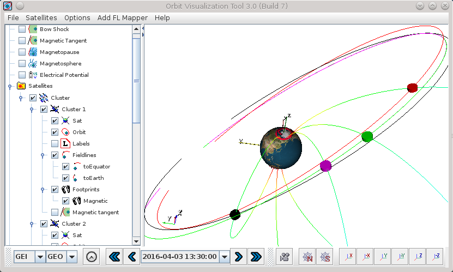Open the Options menu
Image resolution: width=453 pixels, height=272 pixels.
(x=77, y=18)
